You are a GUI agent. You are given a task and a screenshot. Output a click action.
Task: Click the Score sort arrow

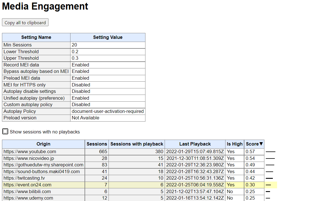pyautogui.click(x=261, y=144)
